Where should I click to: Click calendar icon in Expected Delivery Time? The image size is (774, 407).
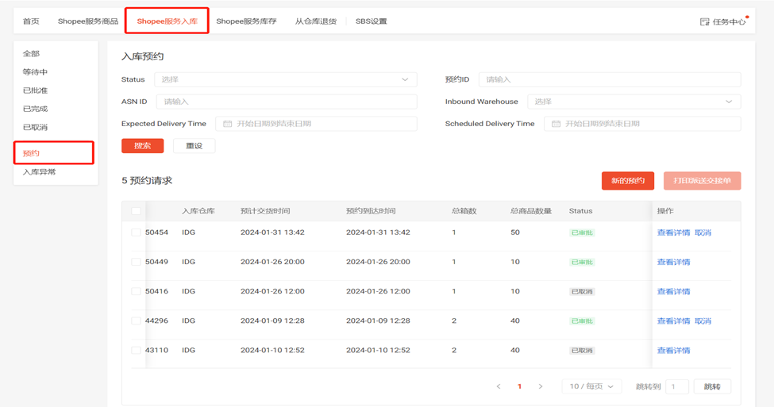click(x=228, y=124)
